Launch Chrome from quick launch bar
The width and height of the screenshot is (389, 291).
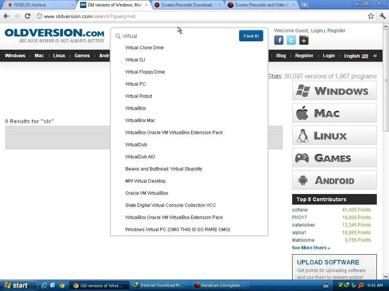[62, 285]
